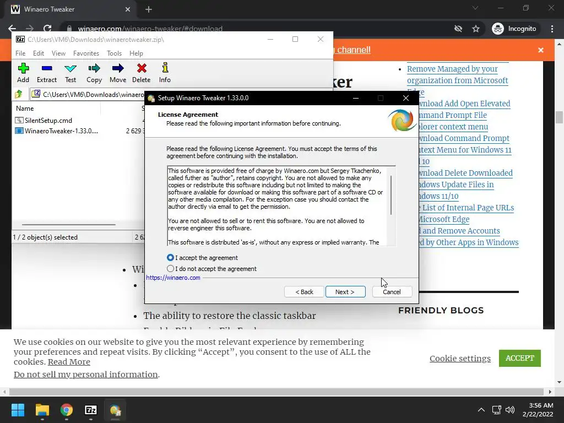Switch to Chrome from the taskbar
Screen dimensions: 564x423
tap(67, 410)
